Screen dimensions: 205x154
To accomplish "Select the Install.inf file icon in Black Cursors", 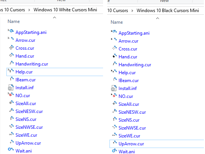I will (x=114, y=88).
